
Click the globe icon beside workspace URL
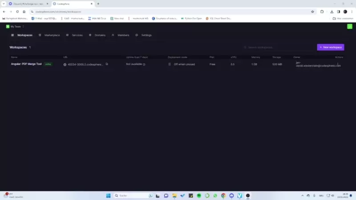pyautogui.click(x=65, y=64)
